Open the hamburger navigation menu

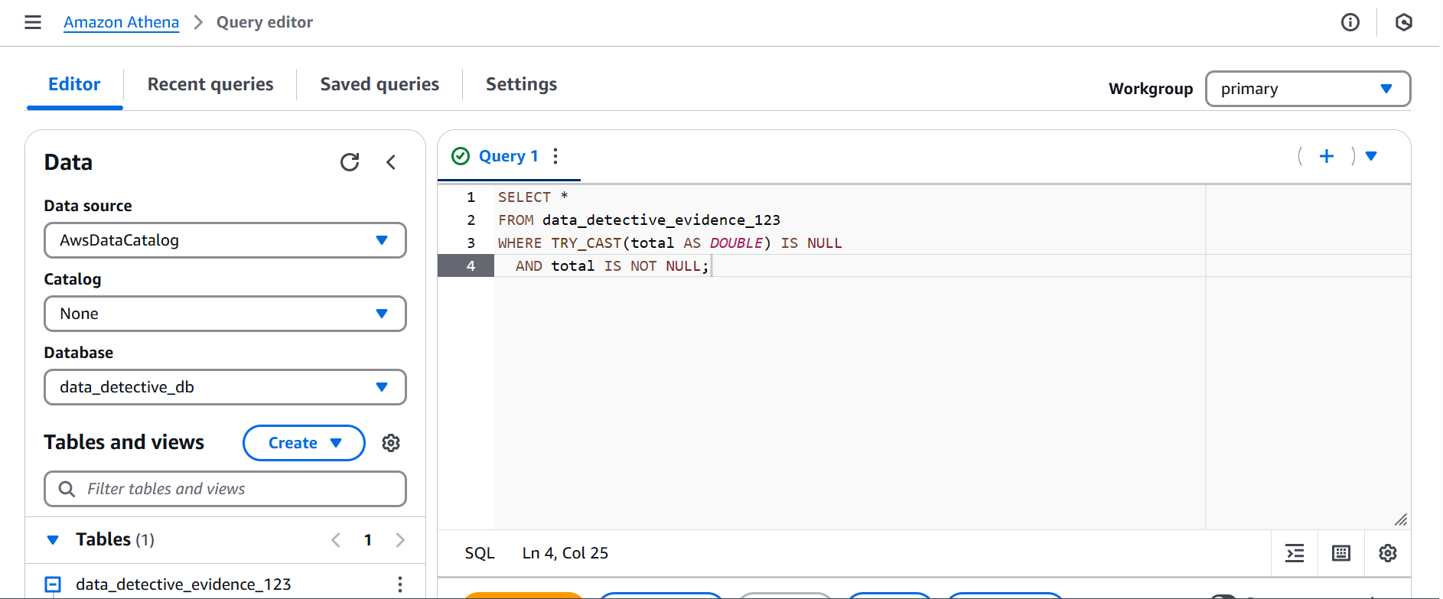point(33,22)
